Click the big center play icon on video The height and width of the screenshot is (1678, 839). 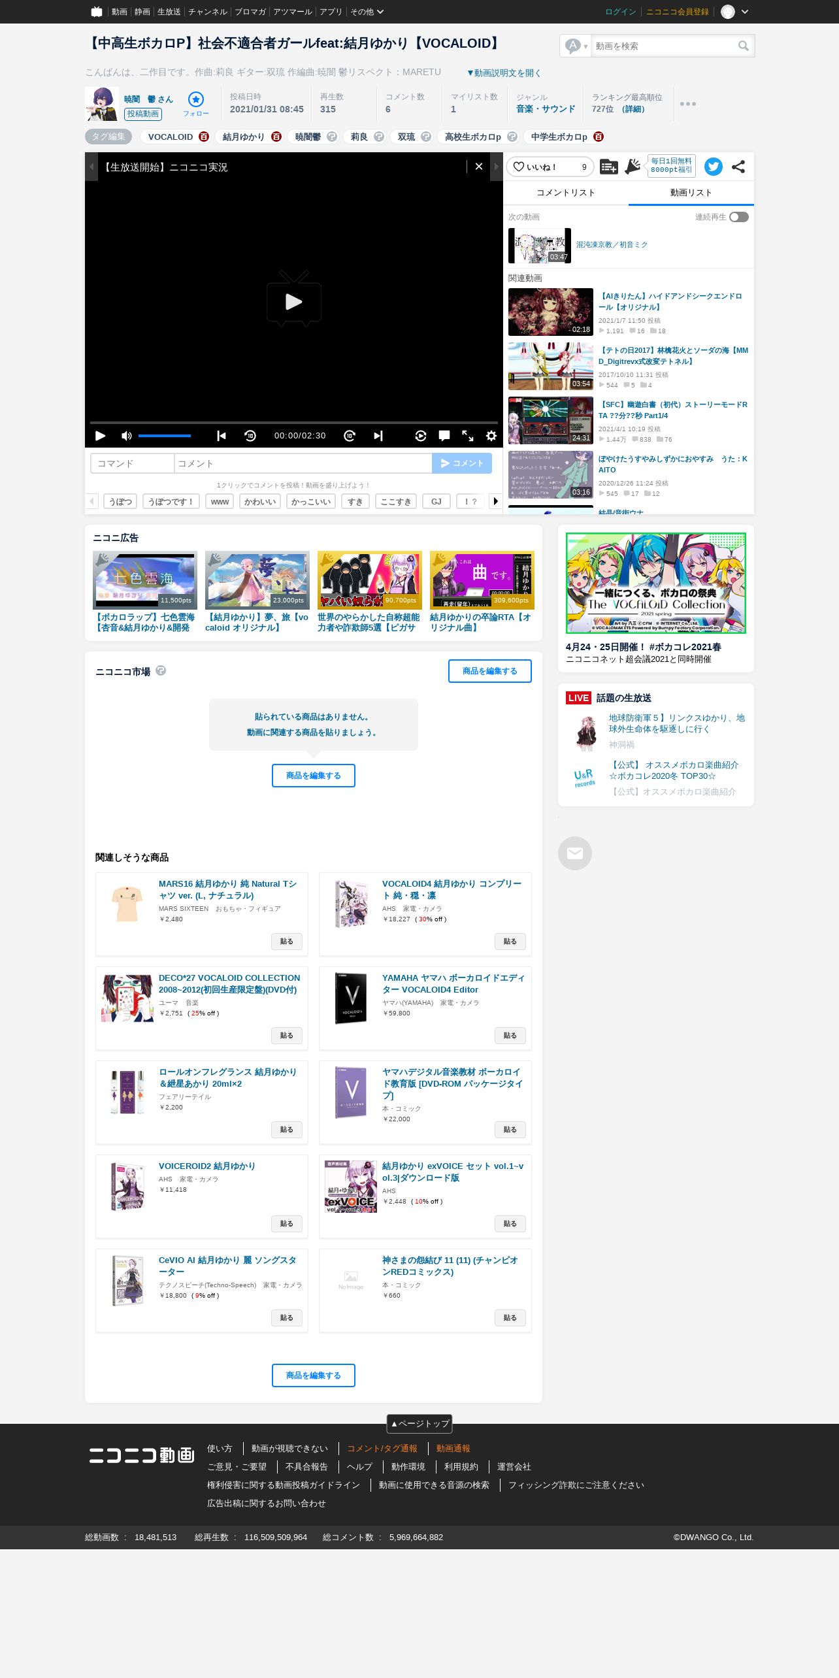point(294,300)
